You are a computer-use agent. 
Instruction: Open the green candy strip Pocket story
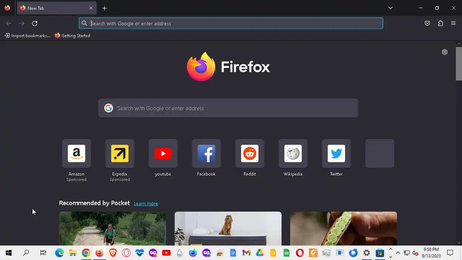(x=344, y=229)
